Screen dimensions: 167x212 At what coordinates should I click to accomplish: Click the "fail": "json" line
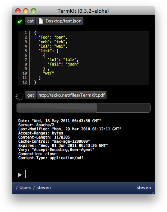(x=63, y=64)
